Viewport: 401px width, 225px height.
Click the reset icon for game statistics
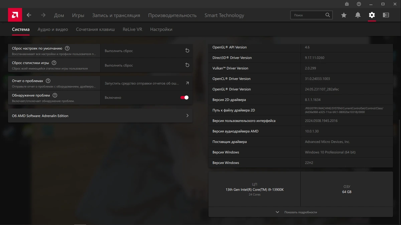pyautogui.click(x=187, y=65)
